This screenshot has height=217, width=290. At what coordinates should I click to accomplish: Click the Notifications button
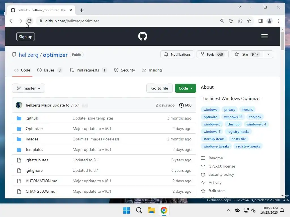pos(177,55)
